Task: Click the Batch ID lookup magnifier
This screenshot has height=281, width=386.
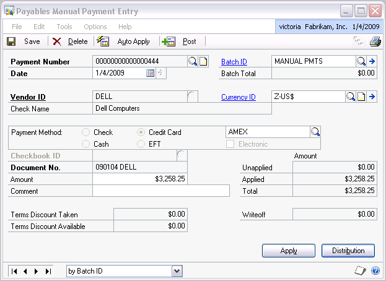Action: pyautogui.click(x=361, y=61)
